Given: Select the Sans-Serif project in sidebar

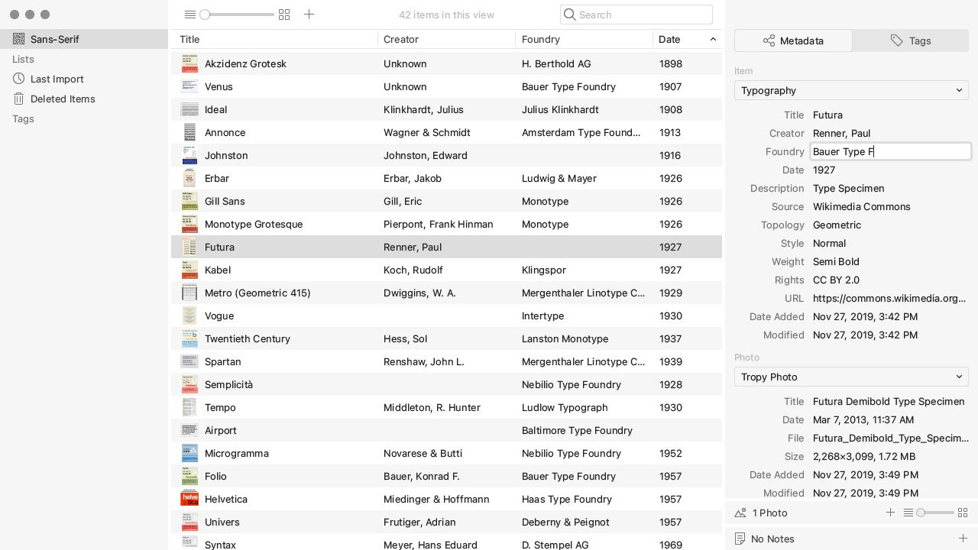Looking at the screenshot, I should coord(84,39).
